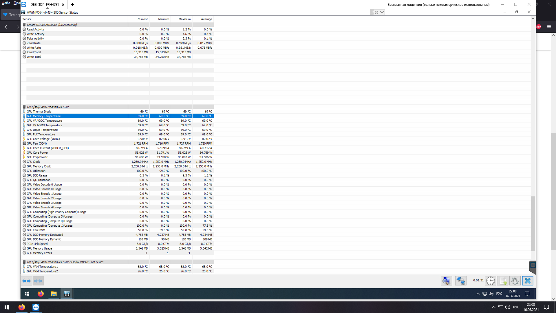Select the GPU Memory Temperature row
556x313 pixels.
point(118,116)
